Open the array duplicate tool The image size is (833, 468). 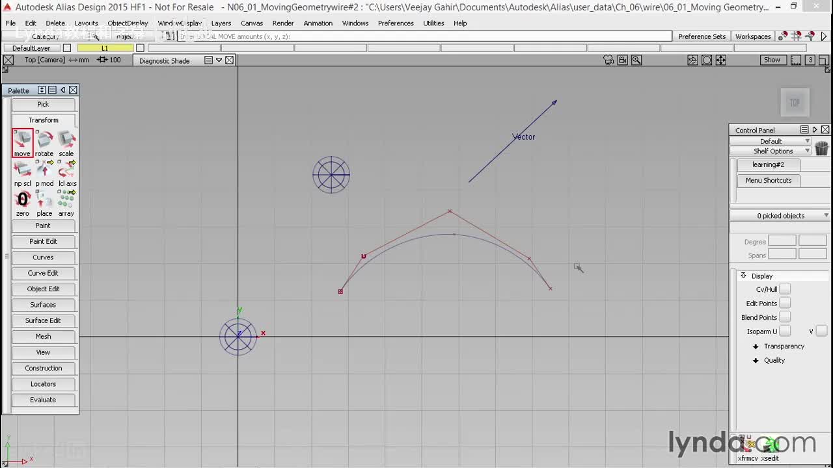tap(66, 203)
